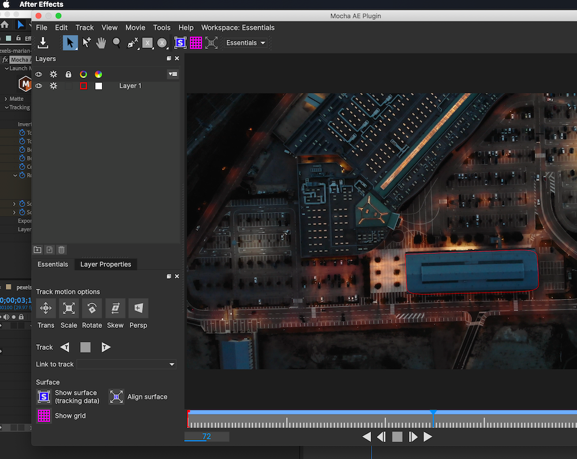The height and width of the screenshot is (459, 577).
Task: Open the Track menu
Action: (84, 27)
